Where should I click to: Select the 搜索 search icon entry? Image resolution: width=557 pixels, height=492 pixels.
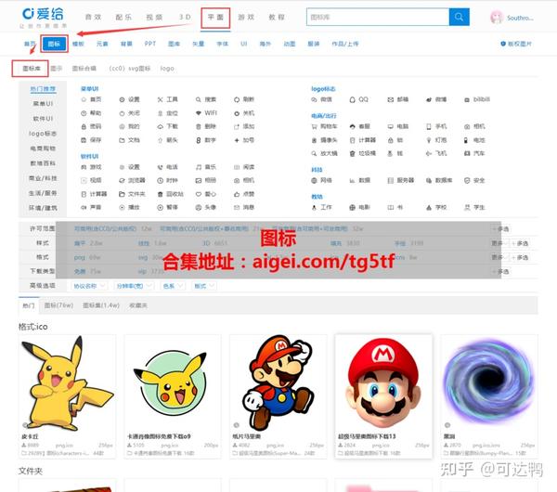coord(206,99)
